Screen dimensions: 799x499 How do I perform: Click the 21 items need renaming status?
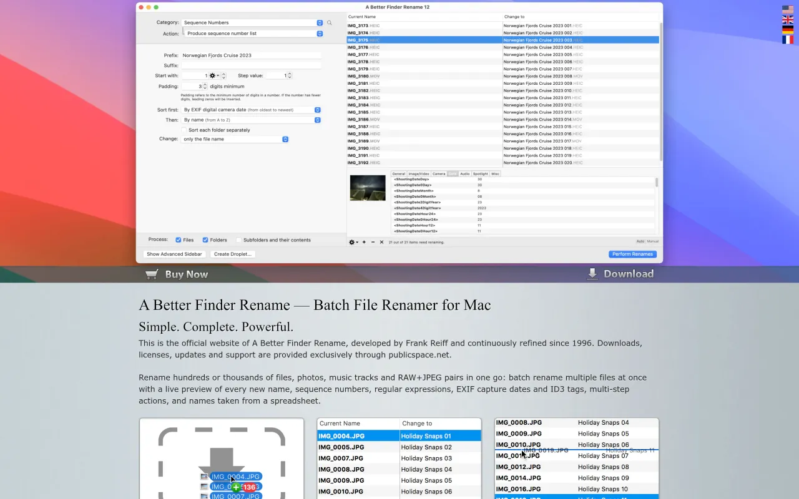(x=416, y=242)
